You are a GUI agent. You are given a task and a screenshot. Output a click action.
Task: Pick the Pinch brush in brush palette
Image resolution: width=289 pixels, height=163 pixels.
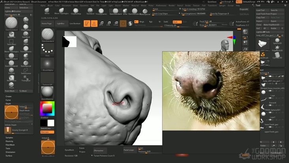pyautogui.click(x=11, y=85)
